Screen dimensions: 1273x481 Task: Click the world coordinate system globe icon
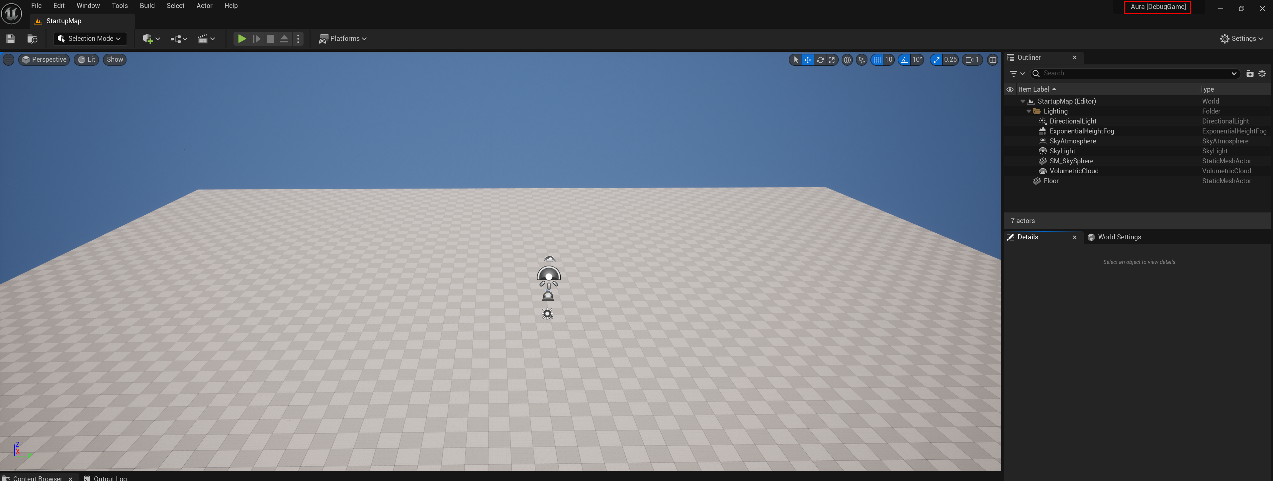tap(847, 60)
